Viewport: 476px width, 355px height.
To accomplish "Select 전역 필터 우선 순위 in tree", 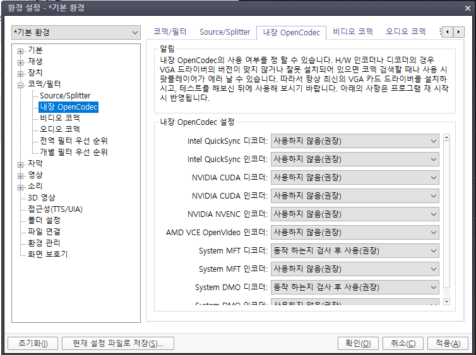I will pos(73,141).
